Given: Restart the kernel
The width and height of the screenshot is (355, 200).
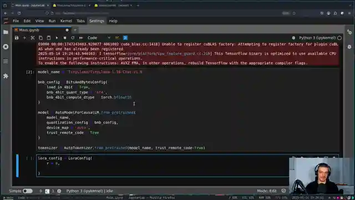Looking at the screenshot, I should tap(73, 38).
